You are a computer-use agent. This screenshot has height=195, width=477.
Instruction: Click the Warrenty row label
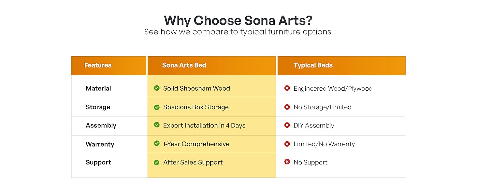(x=100, y=144)
